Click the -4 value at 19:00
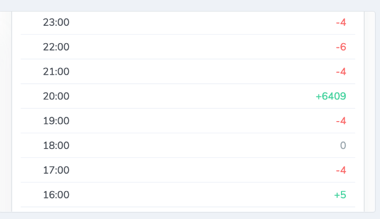Viewport: 380px width, 219px height. tap(341, 121)
